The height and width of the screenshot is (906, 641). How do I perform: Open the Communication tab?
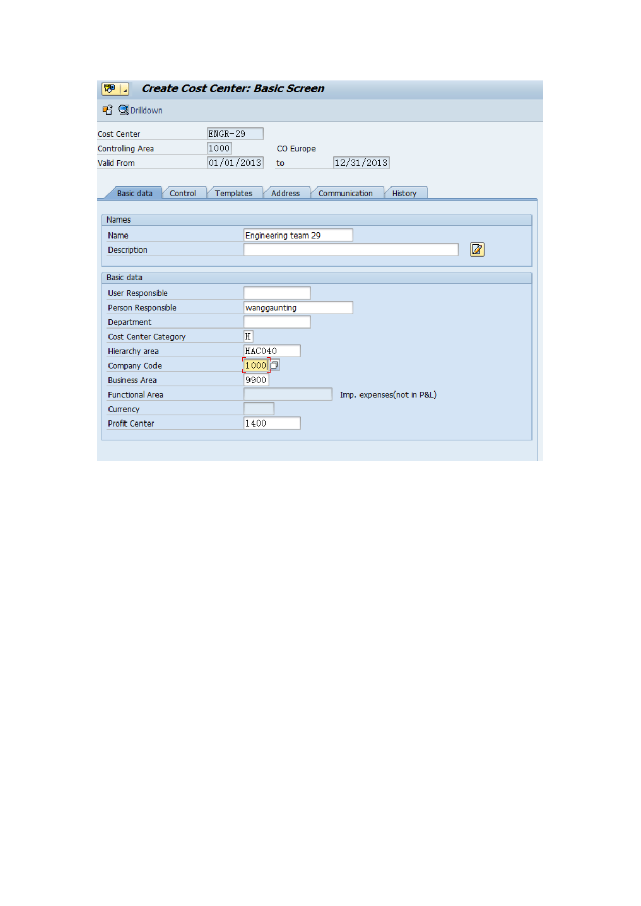[x=345, y=193]
